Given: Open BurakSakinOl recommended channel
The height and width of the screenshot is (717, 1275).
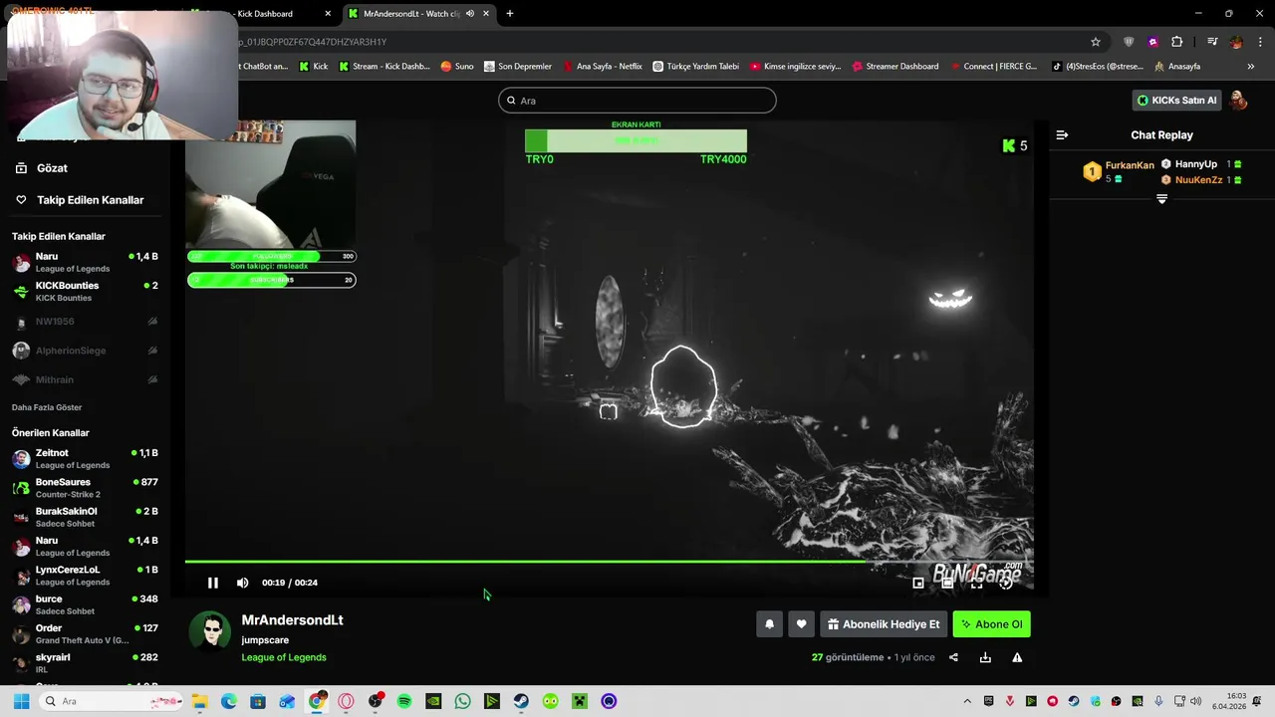Looking at the screenshot, I should [x=85, y=517].
